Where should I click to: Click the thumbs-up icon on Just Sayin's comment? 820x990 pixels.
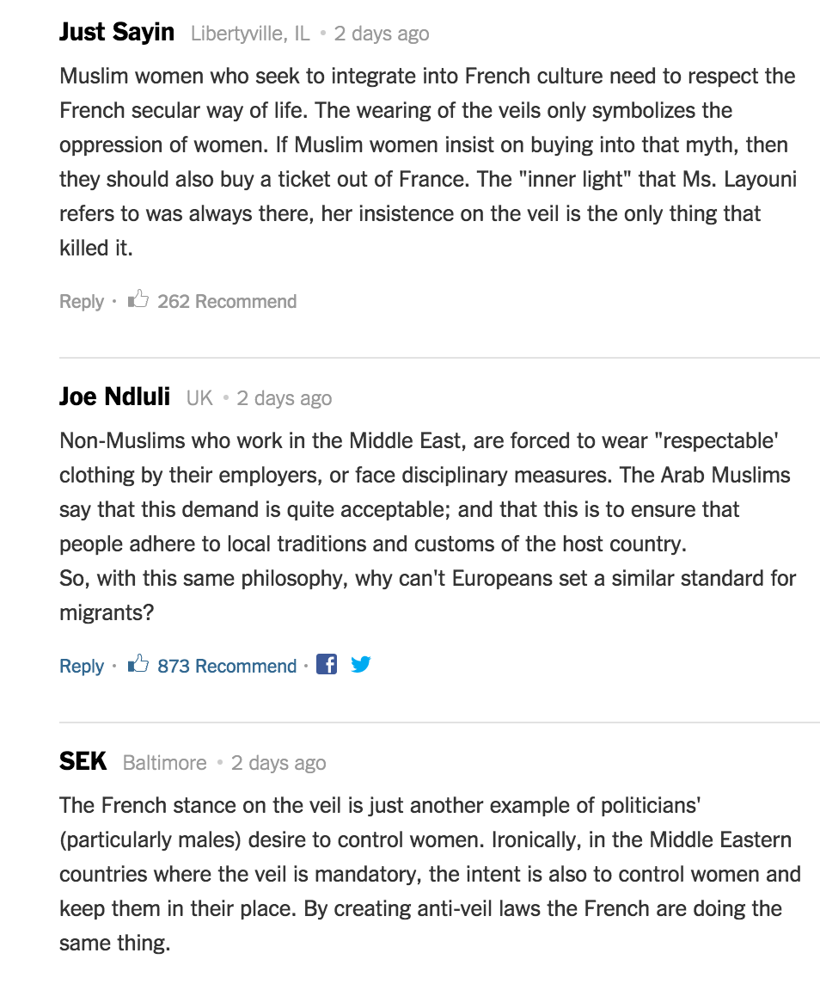(138, 300)
